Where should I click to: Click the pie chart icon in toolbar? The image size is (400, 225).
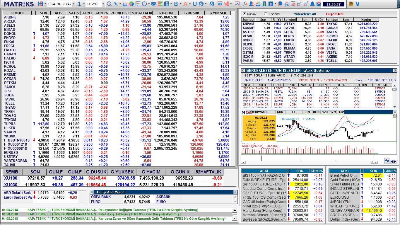131,4
